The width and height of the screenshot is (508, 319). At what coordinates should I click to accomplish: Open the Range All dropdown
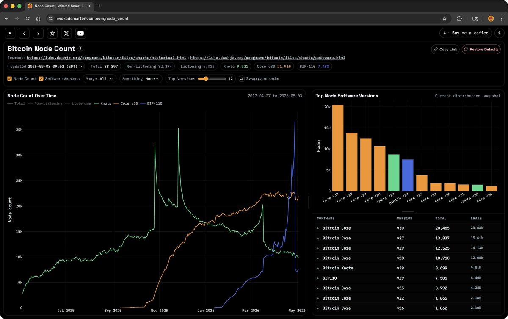click(x=99, y=79)
